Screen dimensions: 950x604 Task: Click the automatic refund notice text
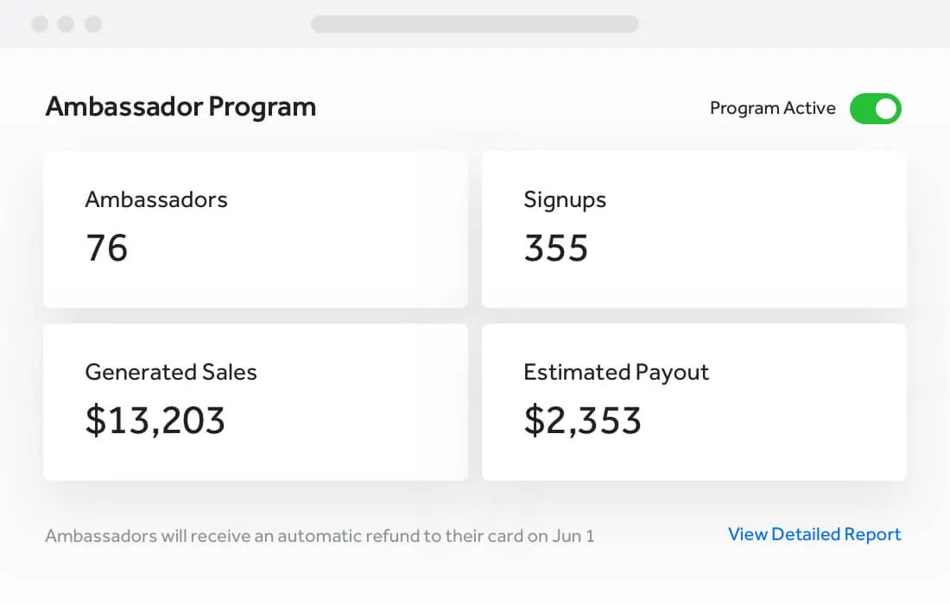tap(320, 535)
